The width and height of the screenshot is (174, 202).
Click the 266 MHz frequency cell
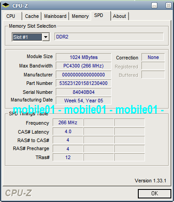point(68,122)
